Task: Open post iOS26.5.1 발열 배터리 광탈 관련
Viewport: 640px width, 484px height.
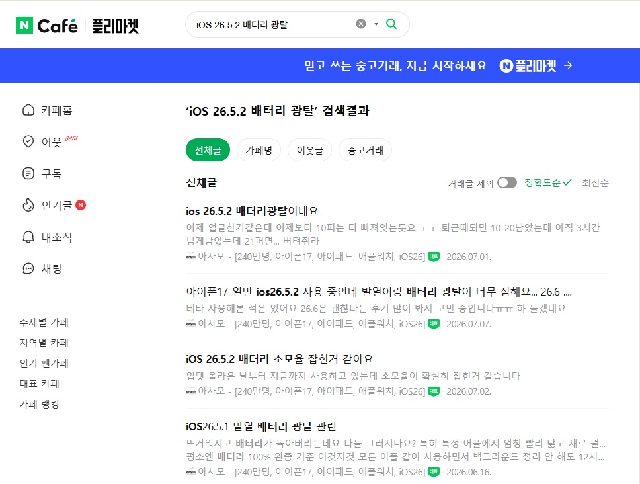Action: coord(260,426)
